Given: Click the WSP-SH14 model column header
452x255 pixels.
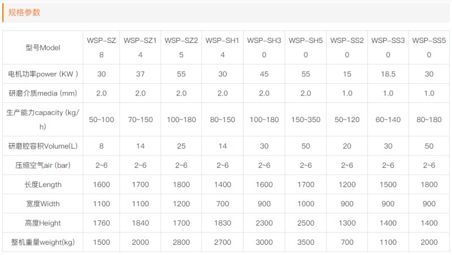Looking at the screenshot, I should click(x=223, y=47).
